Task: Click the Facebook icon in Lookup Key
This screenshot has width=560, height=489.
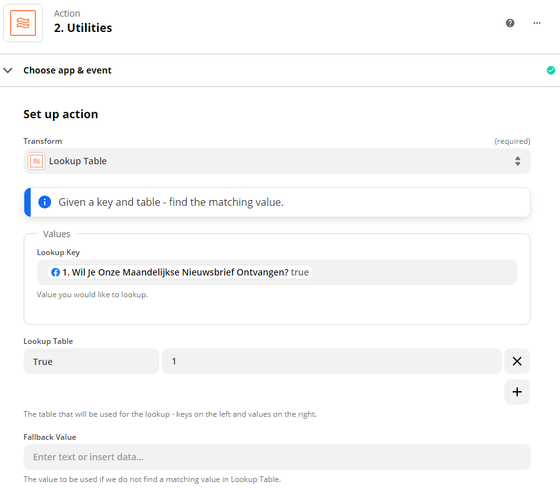Action: (x=56, y=272)
